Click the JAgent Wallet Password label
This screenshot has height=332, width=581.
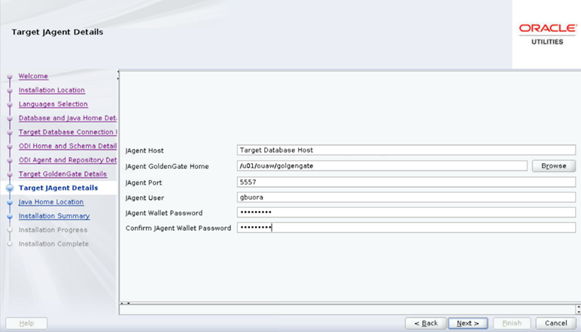164,213
